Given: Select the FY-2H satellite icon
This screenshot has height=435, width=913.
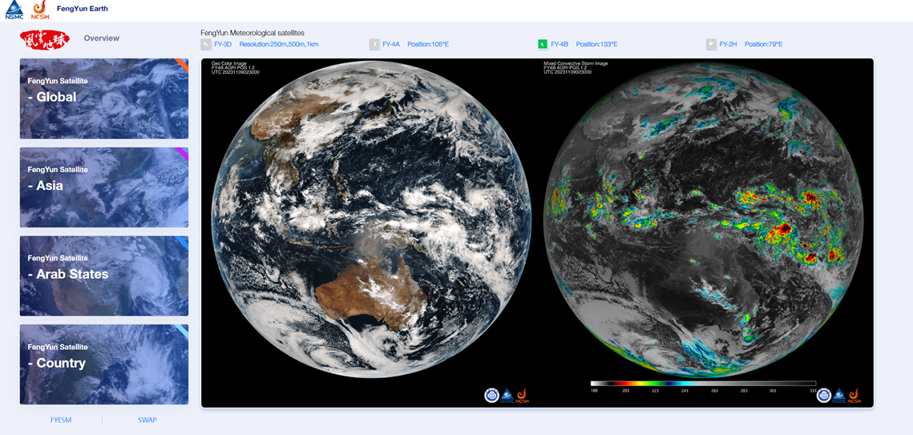Looking at the screenshot, I should pos(711,45).
